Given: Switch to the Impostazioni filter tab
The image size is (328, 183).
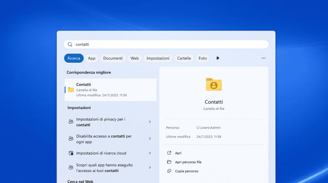Looking at the screenshot, I should (158, 58).
